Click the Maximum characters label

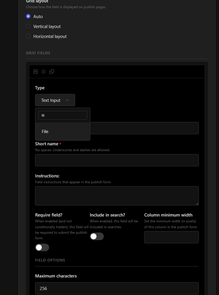tap(56, 276)
